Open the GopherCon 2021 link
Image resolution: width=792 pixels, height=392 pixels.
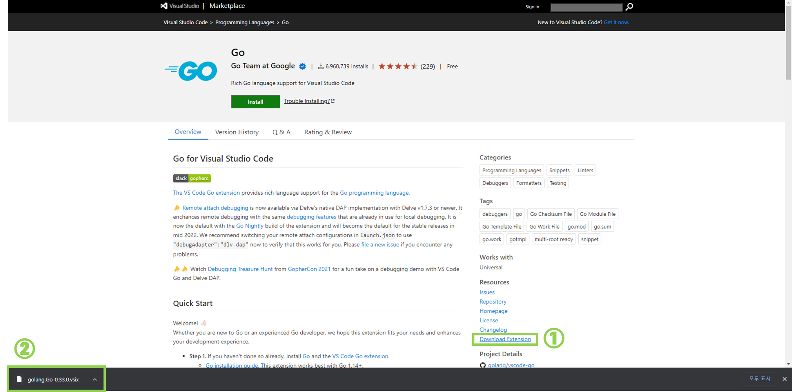coord(309,269)
